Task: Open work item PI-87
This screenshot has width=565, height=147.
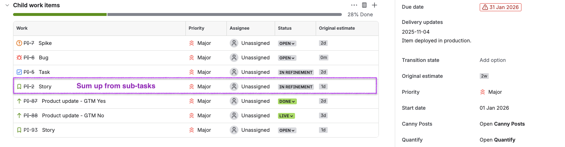Action: [x=30, y=101]
